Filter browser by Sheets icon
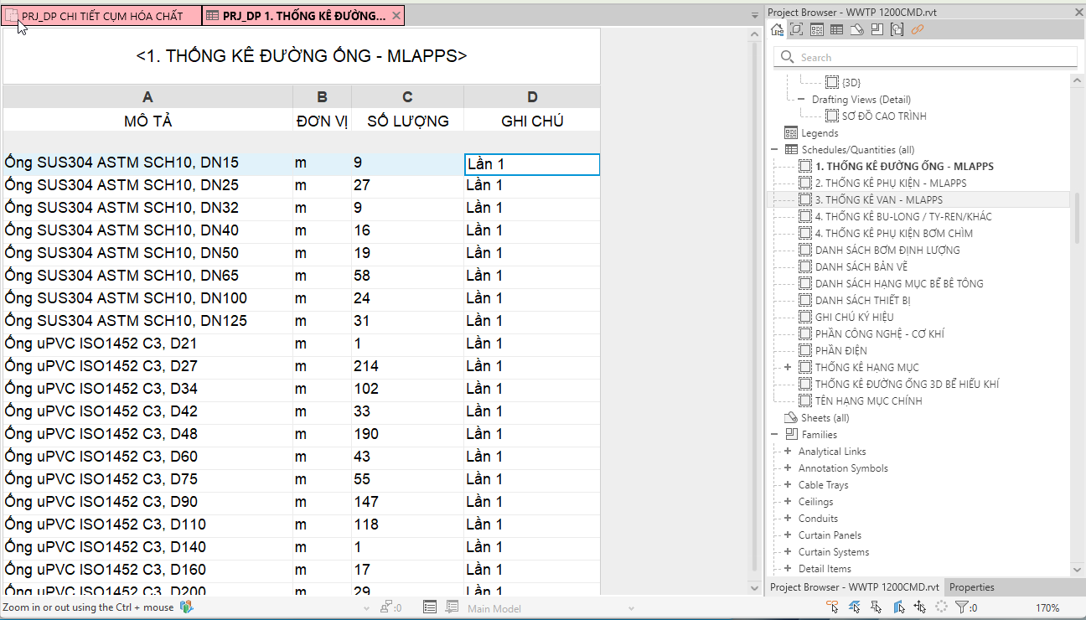The height and width of the screenshot is (620, 1086). click(x=856, y=30)
